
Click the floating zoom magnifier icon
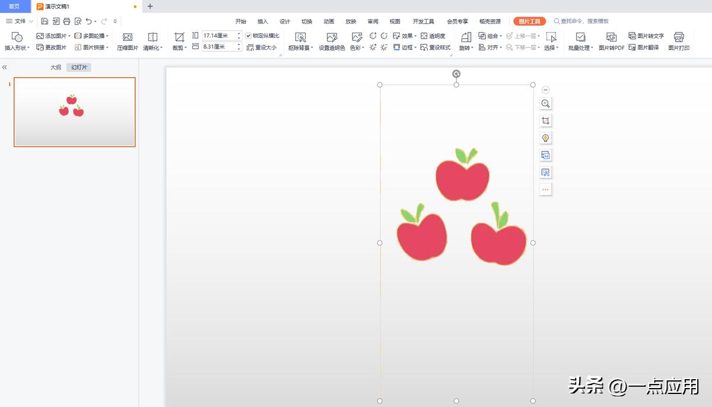[x=545, y=104]
